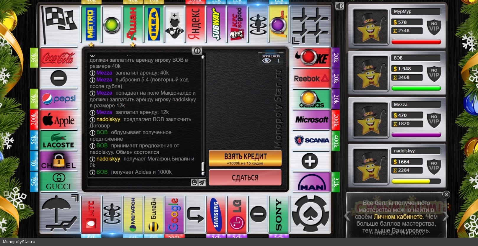Screen dimensions: 478x246
Task: Select the Coca-Cola property cell
Action: click(x=59, y=58)
